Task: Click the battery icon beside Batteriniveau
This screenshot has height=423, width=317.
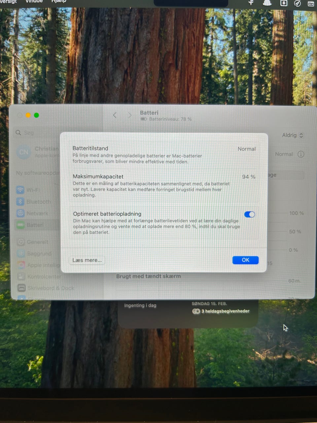Action: [144, 119]
